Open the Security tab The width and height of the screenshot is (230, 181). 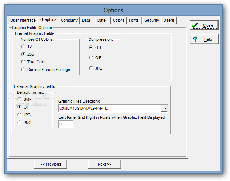tap(151, 20)
